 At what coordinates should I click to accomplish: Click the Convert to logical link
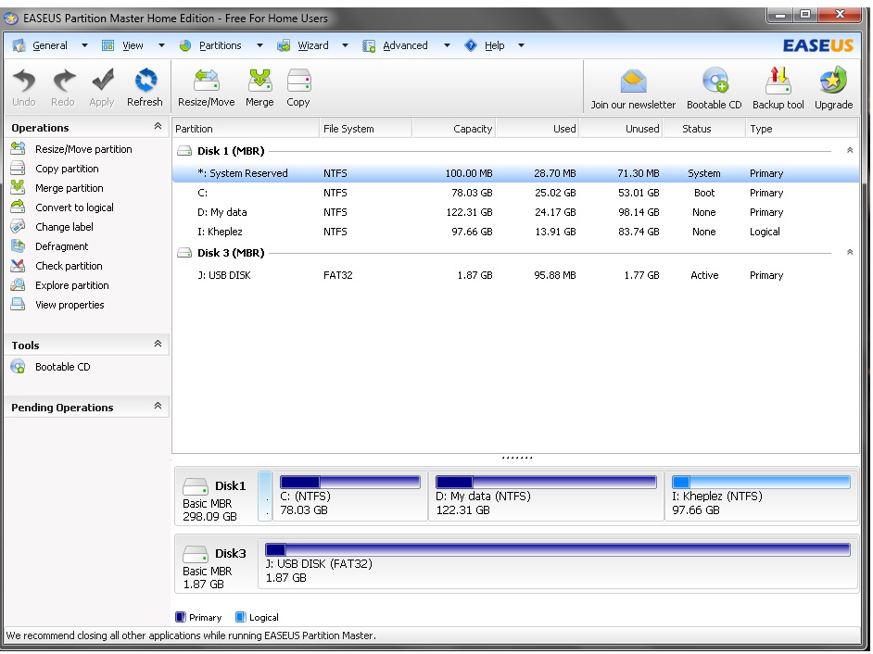click(x=74, y=208)
